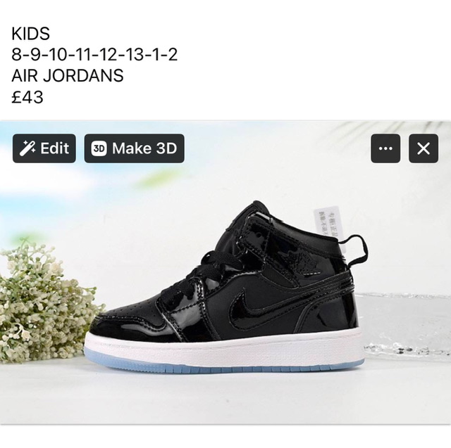Click the glass plate behind the shoe
Viewport: 451px width, 448px height.
406,323
